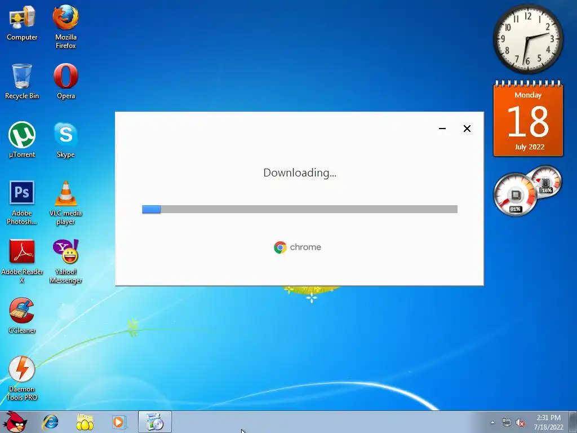Open Adobe Reader X shortcut

click(22, 260)
